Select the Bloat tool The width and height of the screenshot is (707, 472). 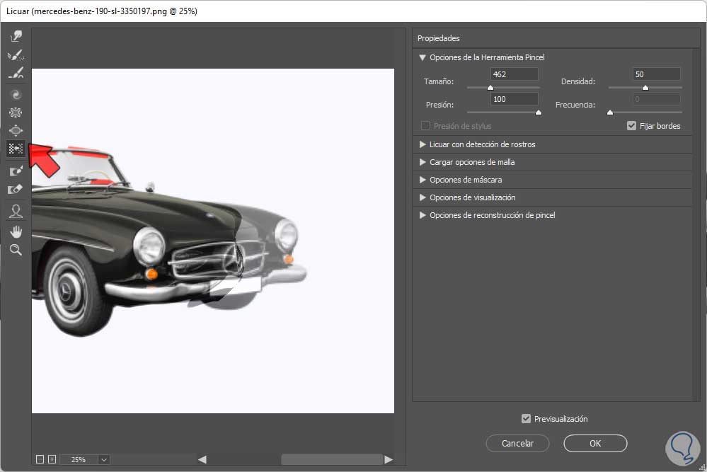point(16,130)
